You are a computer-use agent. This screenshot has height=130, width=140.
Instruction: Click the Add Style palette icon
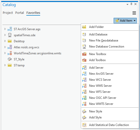point(84,117)
